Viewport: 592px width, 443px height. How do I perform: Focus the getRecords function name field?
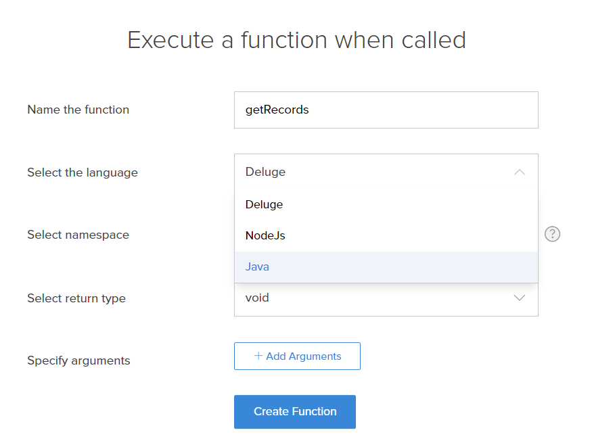[386, 110]
